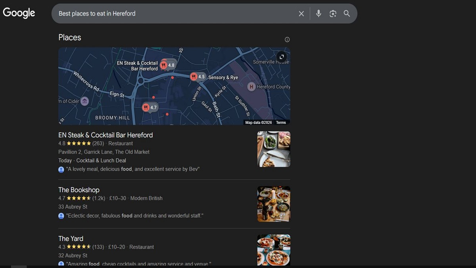Open The Yard restaurant listing

click(71, 239)
